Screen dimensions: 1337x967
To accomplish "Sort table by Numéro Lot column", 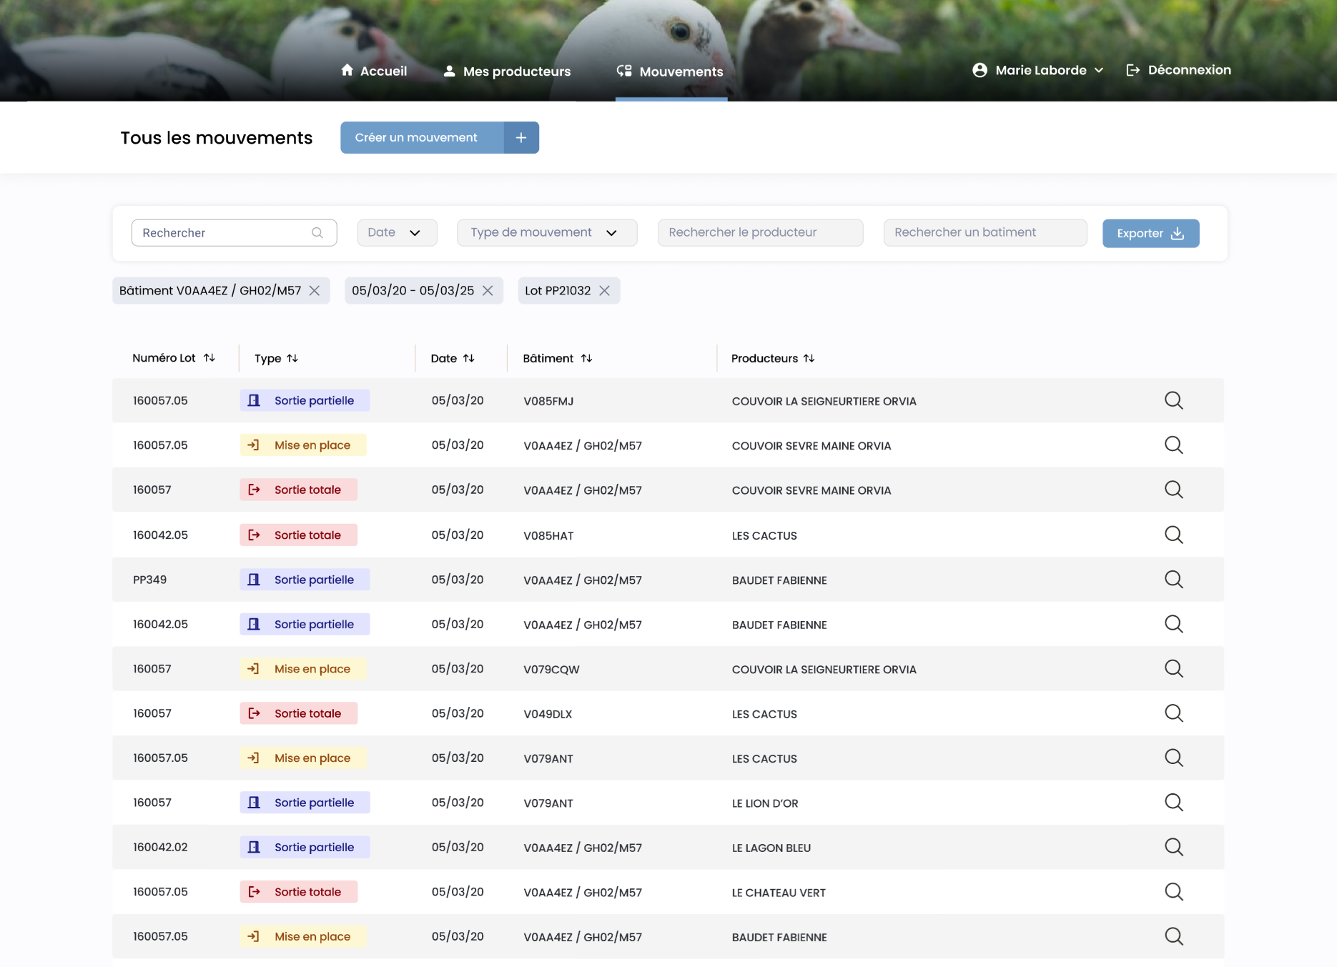I will 209,358.
